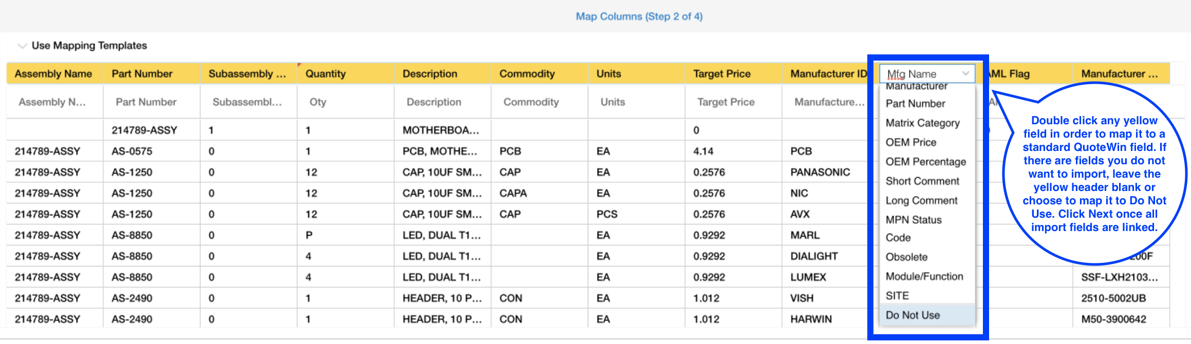Click the Map Columns step title
Image resolution: width=1191 pixels, height=344 pixels.
pos(639,16)
